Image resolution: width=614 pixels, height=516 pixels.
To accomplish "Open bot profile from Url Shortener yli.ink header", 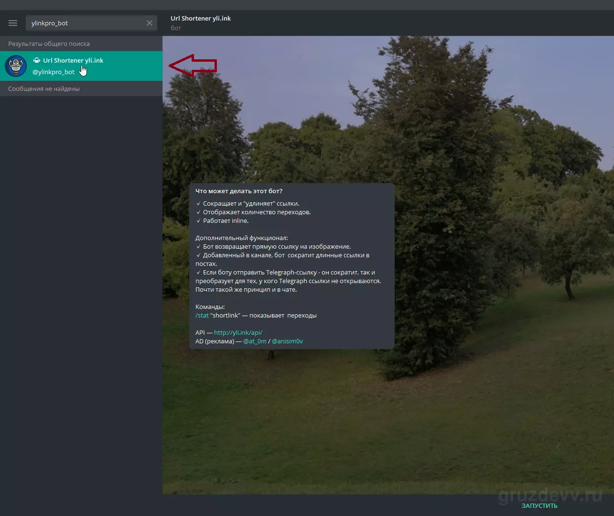I will tap(201, 18).
